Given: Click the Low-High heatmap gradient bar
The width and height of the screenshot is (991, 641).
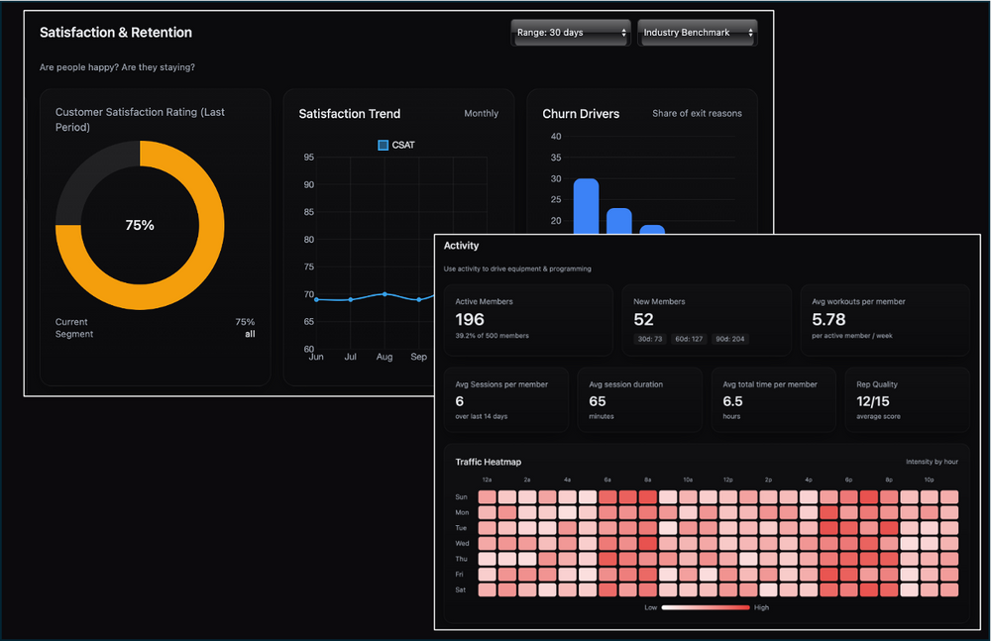Looking at the screenshot, I should point(706,607).
